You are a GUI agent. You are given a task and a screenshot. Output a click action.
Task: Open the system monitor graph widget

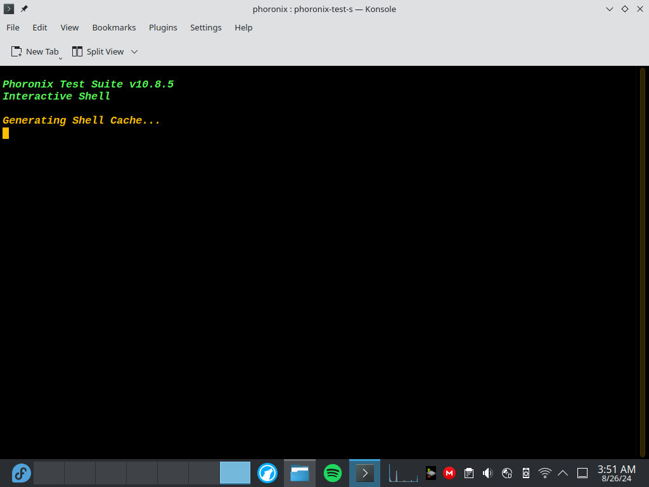tap(403, 473)
